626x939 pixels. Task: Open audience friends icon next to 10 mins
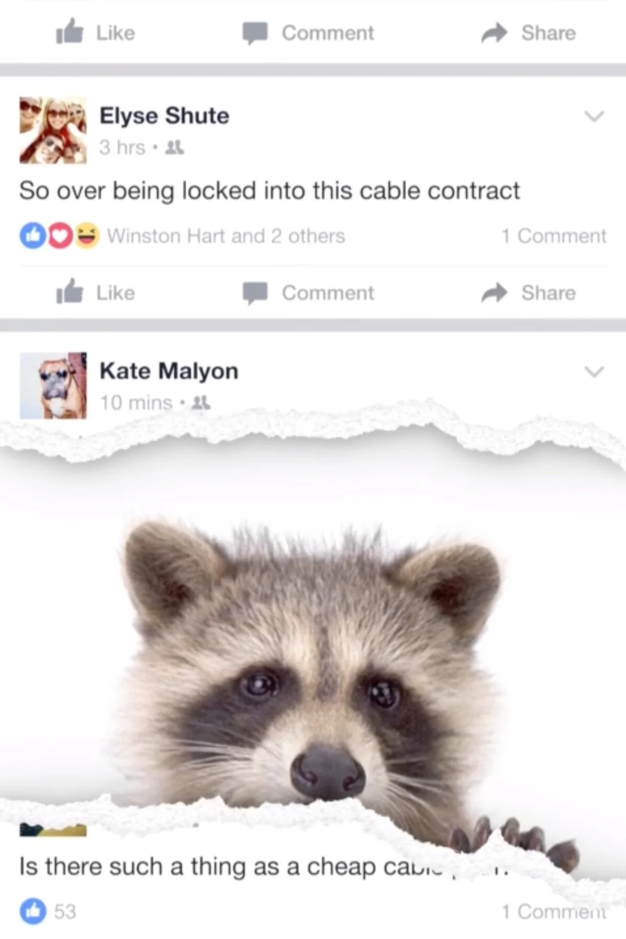[201, 403]
